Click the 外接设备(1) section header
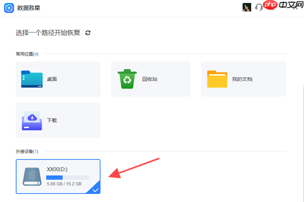304x202 pixels. [x=27, y=151]
